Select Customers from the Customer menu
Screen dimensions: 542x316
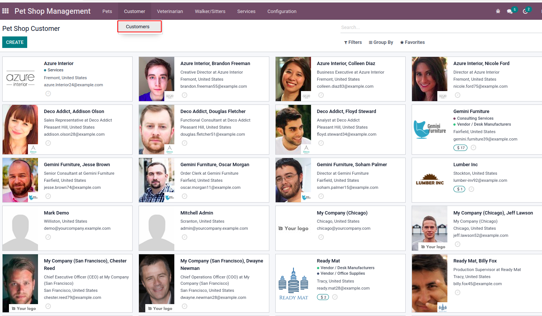(138, 27)
